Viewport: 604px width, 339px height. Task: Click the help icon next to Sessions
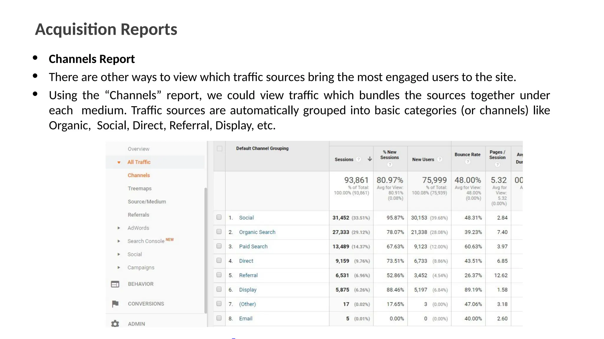tap(358, 159)
